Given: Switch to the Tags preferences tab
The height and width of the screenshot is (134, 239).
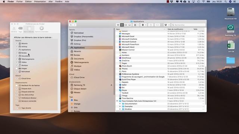Looking at the screenshot, I should (x=20, y=29).
